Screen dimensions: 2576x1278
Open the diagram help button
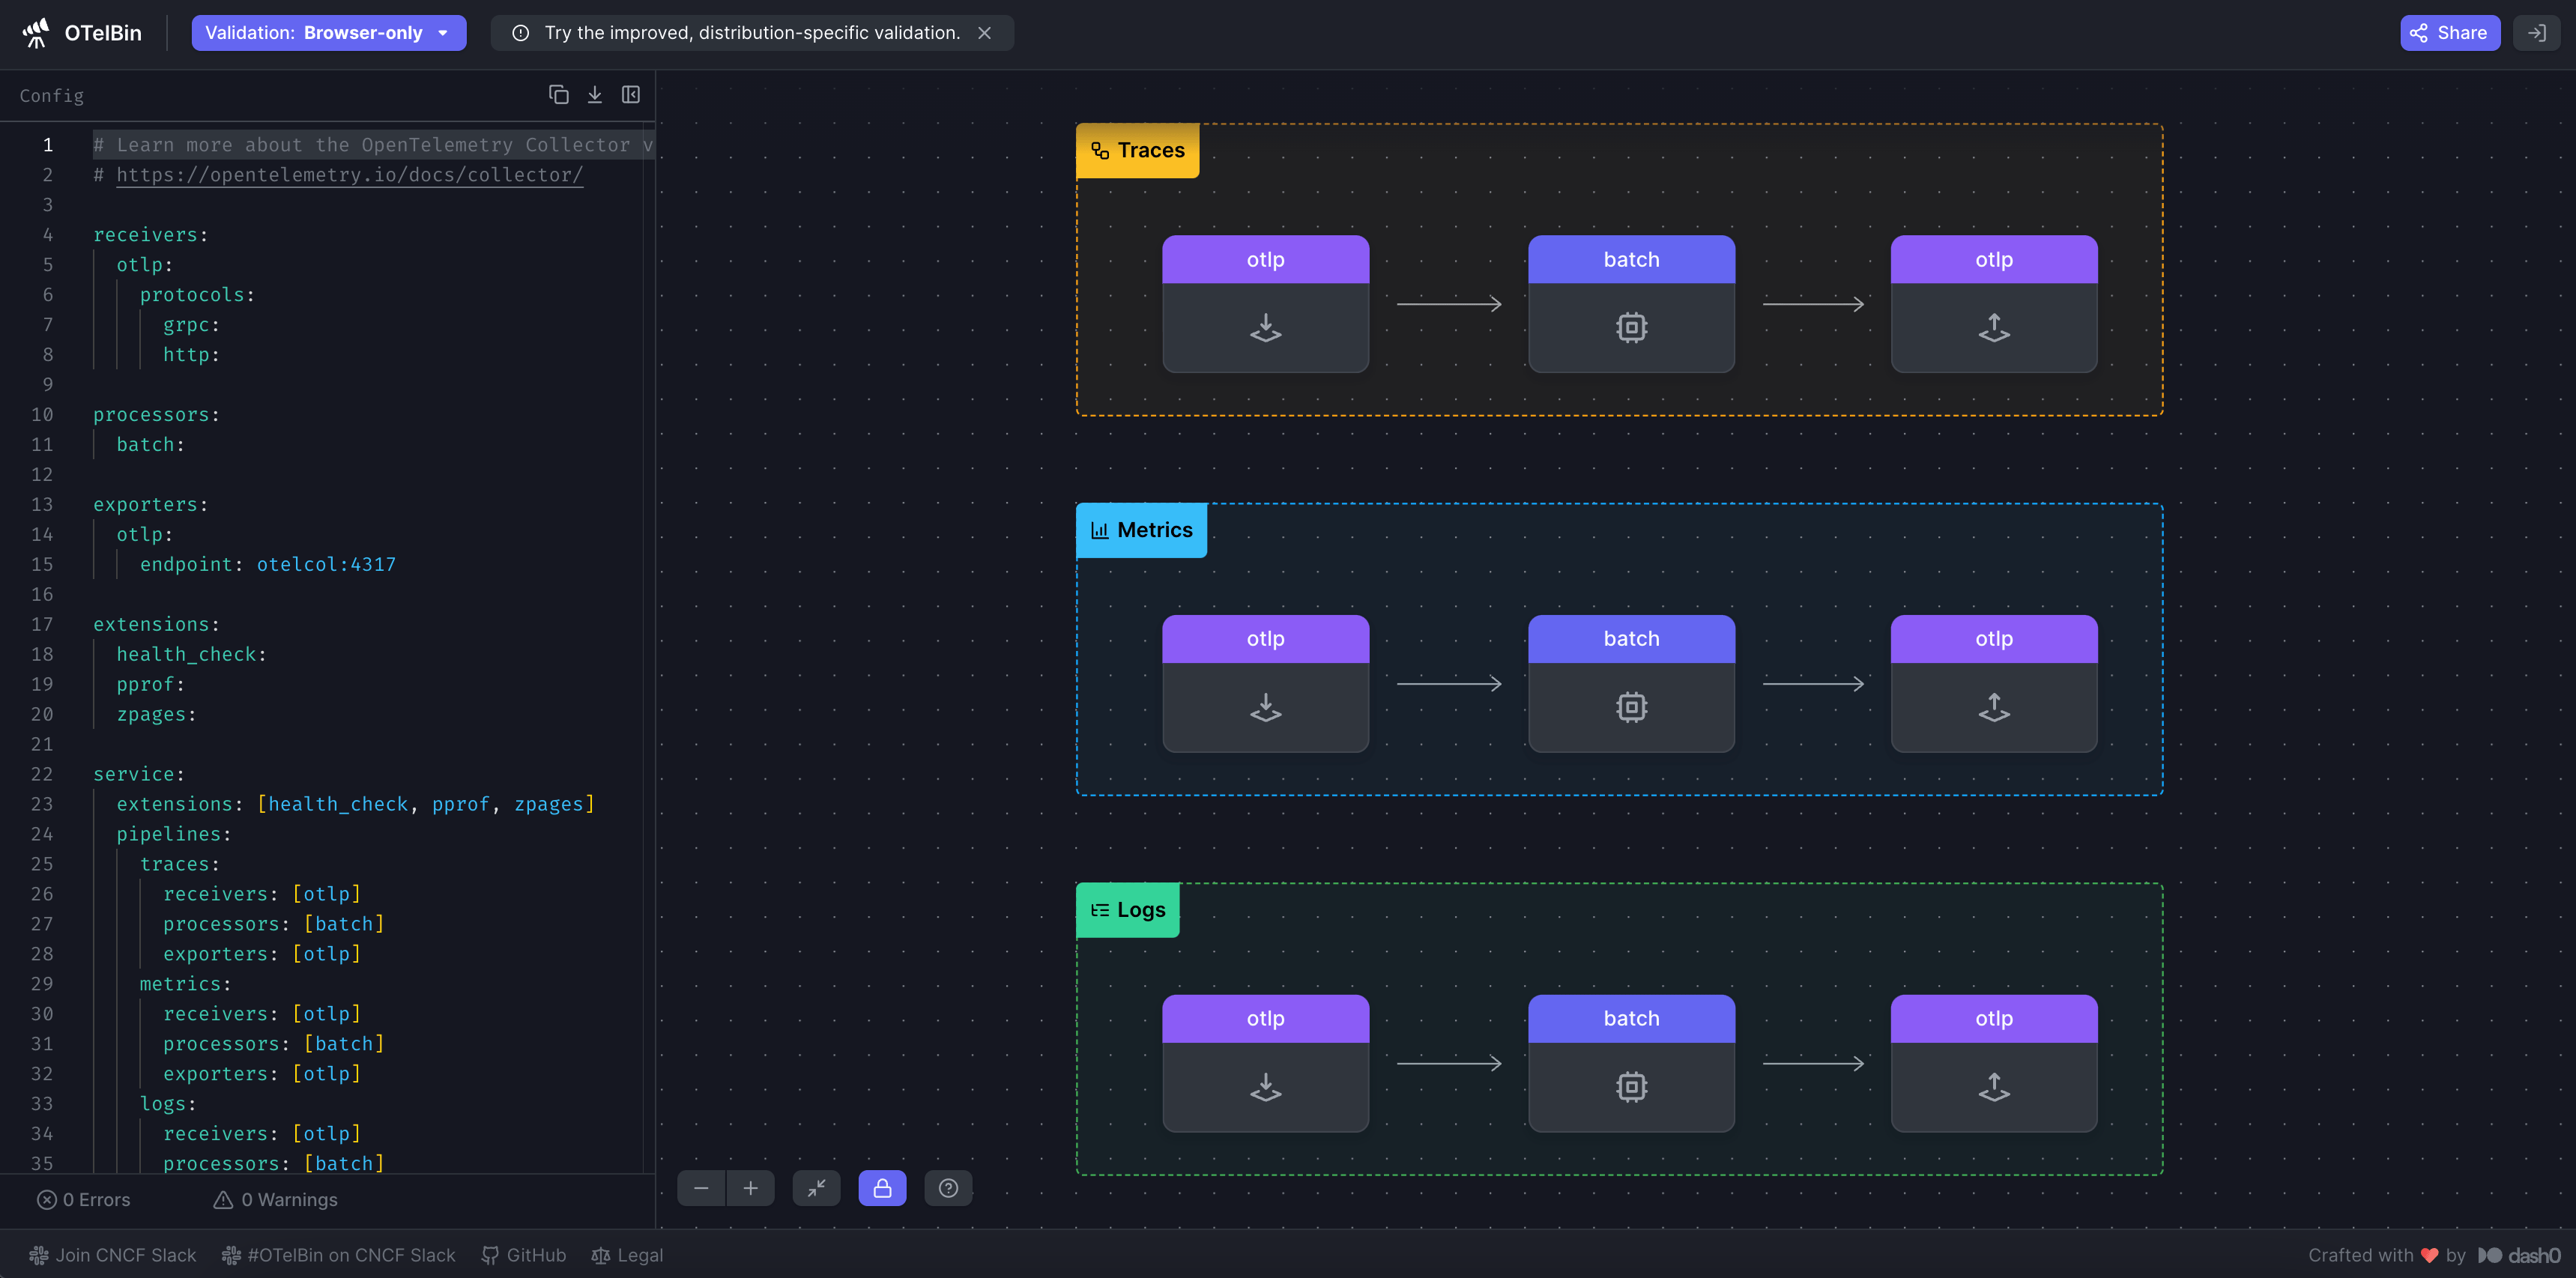point(948,1188)
